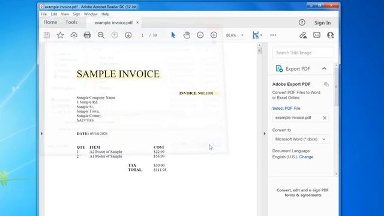Image resolution: width=384 pixels, height=216 pixels.
Task: Click the Save file toolbar icon
Action: [47, 35]
